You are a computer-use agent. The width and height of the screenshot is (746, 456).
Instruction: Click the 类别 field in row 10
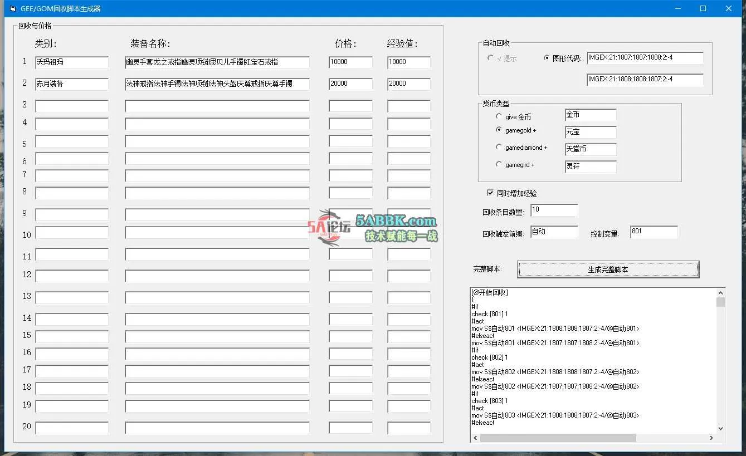pyautogui.click(x=72, y=232)
